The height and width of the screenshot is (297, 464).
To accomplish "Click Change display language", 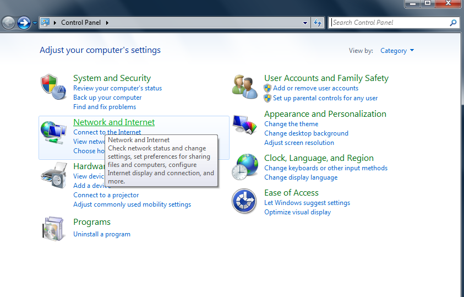I will [x=301, y=177].
